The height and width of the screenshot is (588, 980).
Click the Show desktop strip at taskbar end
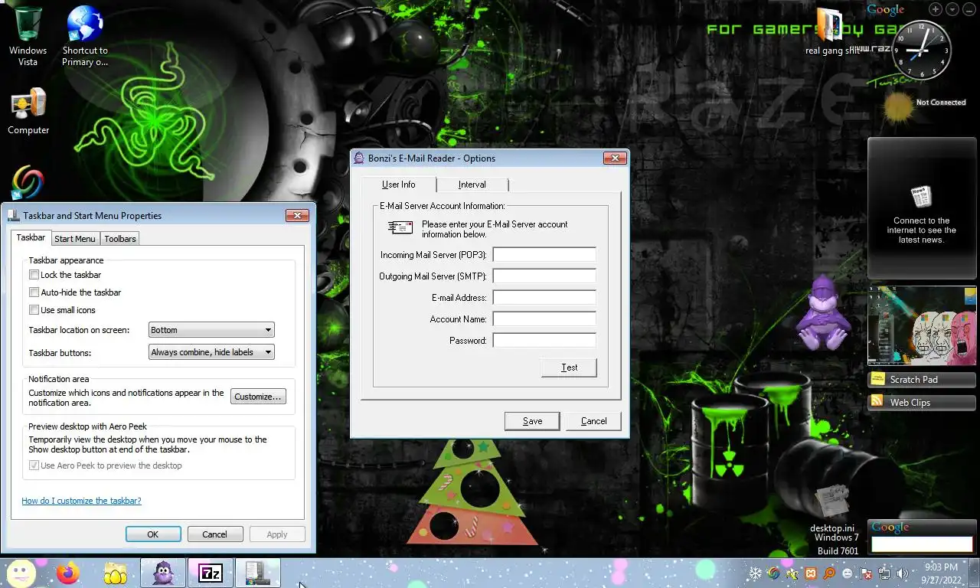[975, 573]
